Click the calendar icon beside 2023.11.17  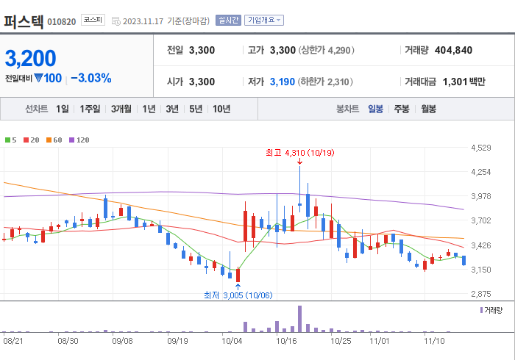coord(116,21)
